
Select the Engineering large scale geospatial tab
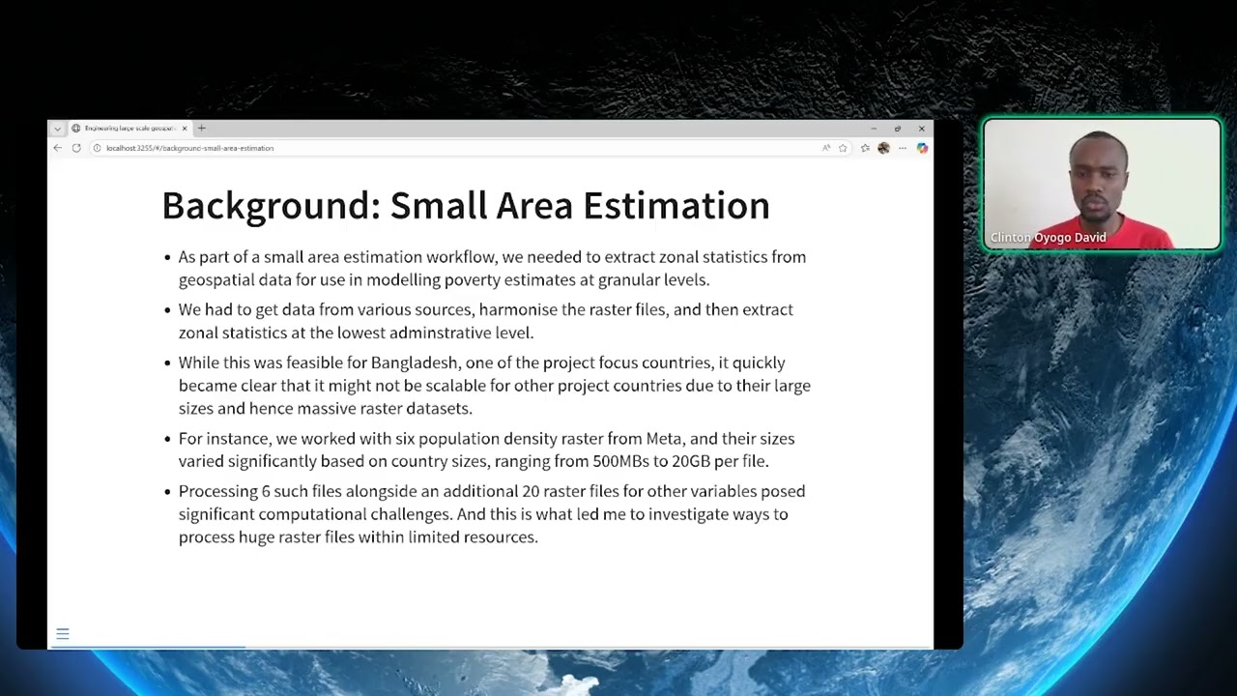click(x=129, y=129)
